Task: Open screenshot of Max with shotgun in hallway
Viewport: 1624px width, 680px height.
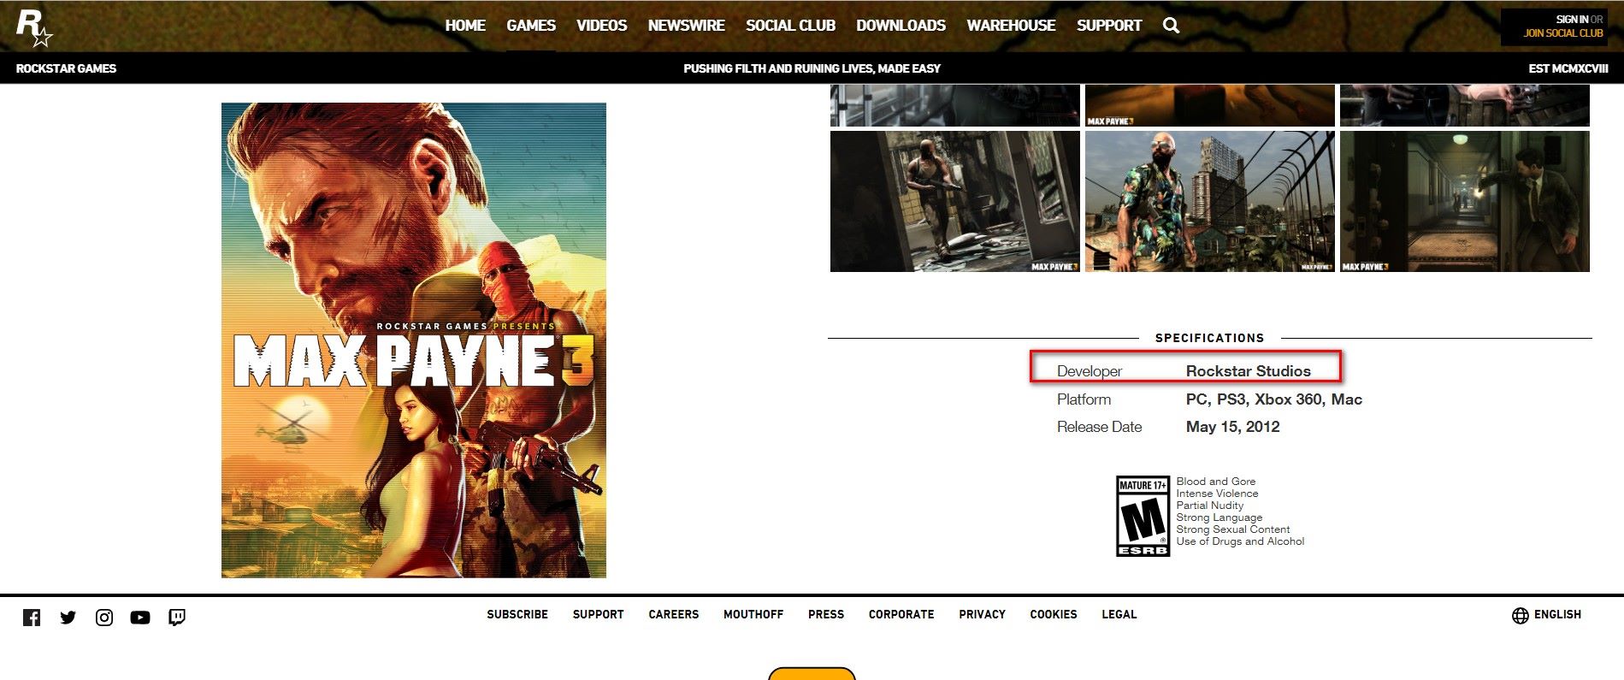Action: [955, 201]
